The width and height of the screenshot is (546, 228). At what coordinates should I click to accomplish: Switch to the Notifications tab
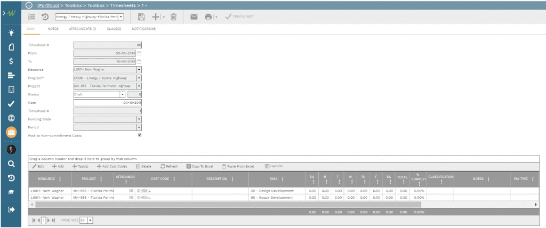(x=143, y=29)
